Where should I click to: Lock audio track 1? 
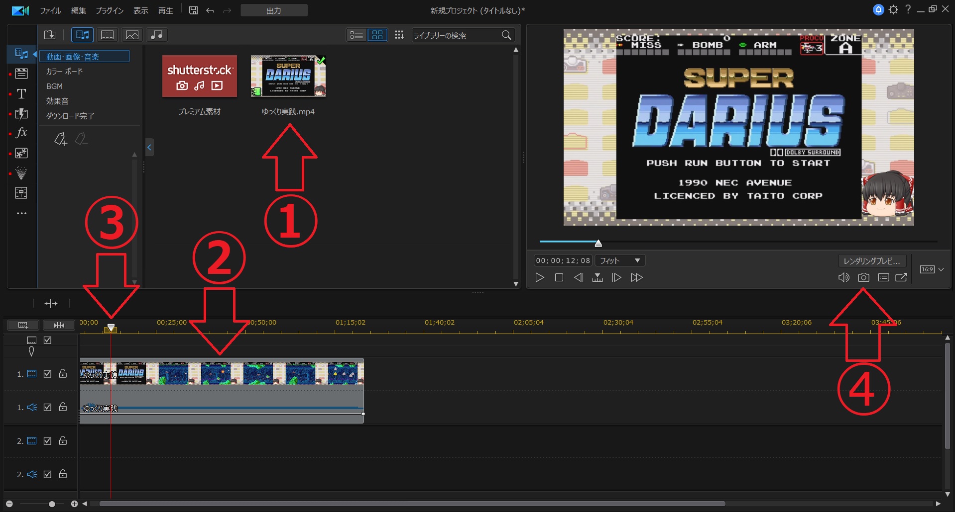tap(63, 407)
